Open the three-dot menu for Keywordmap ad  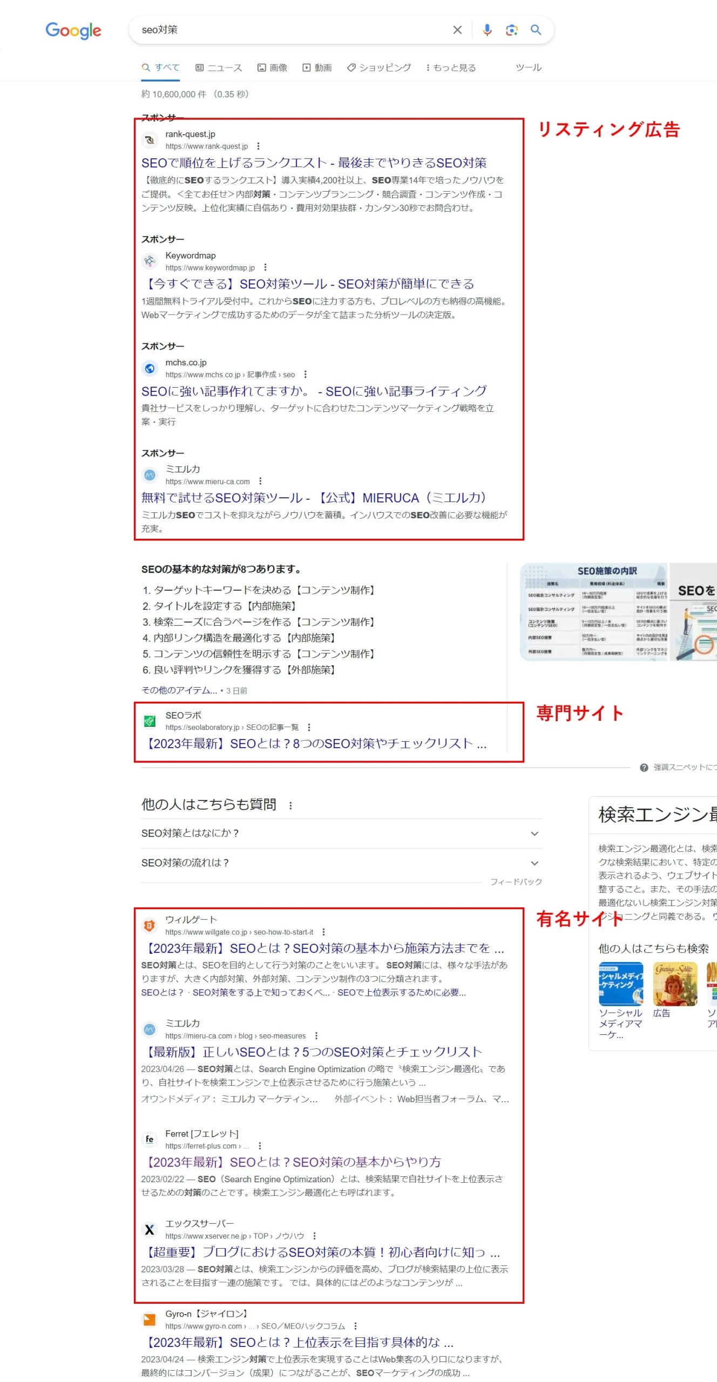[265, 268]
